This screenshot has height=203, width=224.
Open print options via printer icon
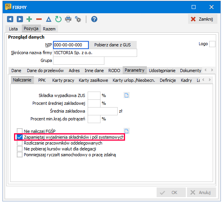tap(68, 19)
